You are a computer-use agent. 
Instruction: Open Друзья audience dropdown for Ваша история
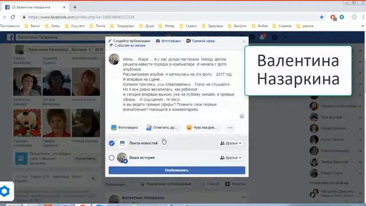click(230, 158)
